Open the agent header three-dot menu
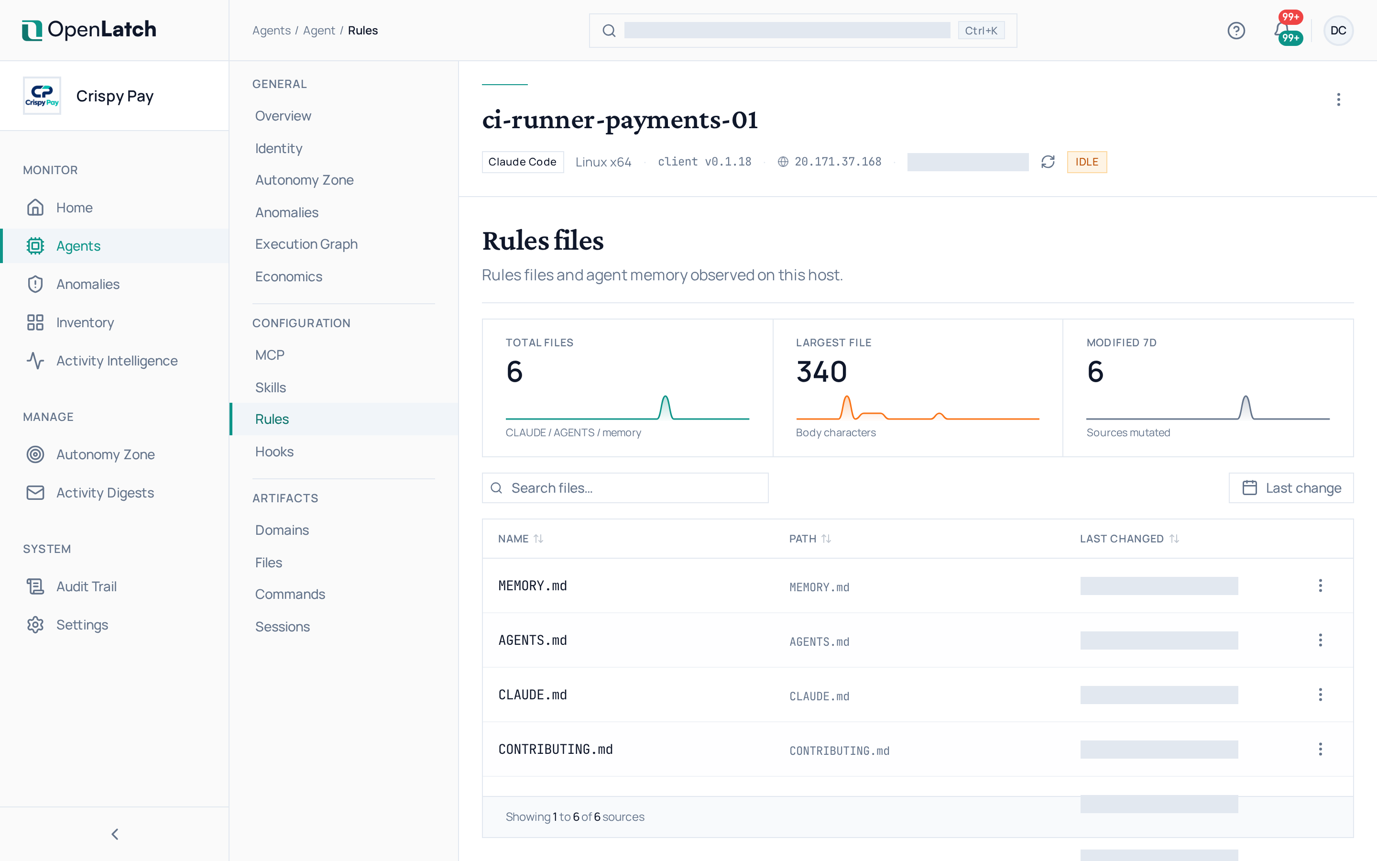Screen dimensions: 1377x861 coord(1338,99)
